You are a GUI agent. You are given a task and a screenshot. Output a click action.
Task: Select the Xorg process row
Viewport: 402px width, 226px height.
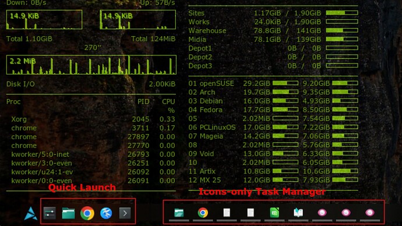point(93,119)
